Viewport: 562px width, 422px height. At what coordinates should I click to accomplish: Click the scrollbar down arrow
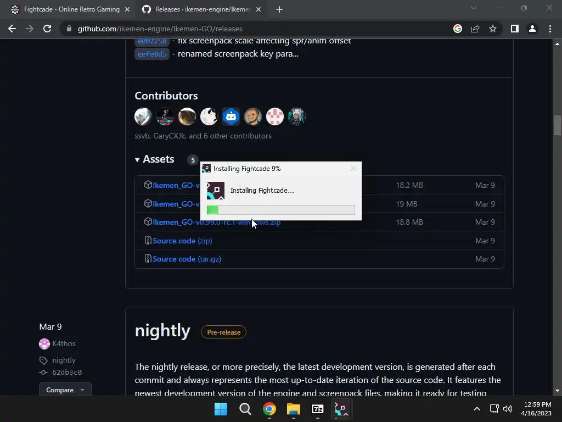pos(557,391)
